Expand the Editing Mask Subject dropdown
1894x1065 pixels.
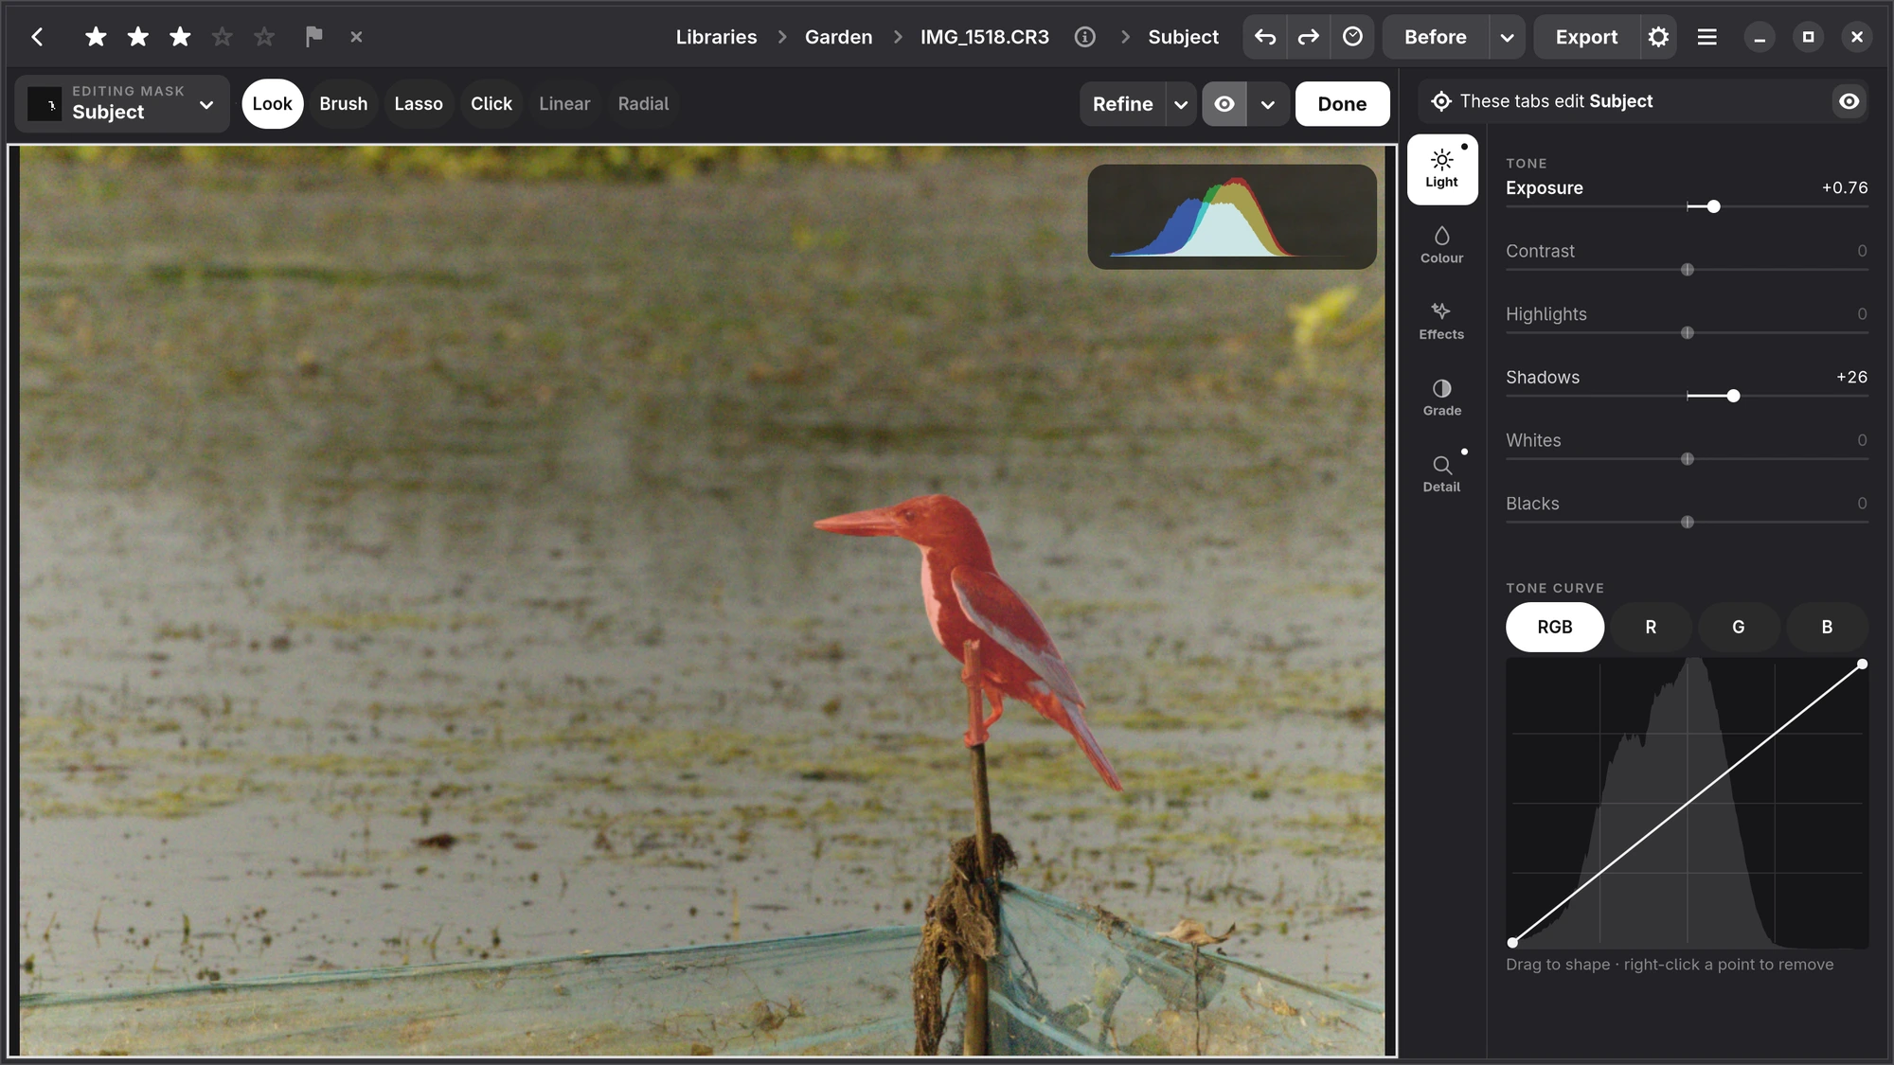click(x=206, y=104)
